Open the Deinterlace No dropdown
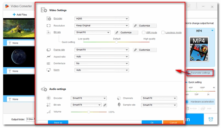Screen dimensions: 221x128 (x=102, y=63)
